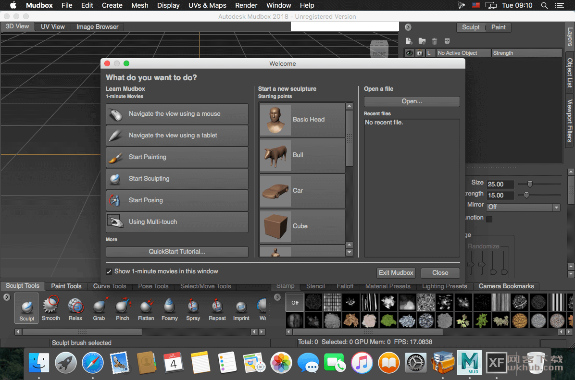This screenshot has width=575, height=380.
Task: Click up arrow at top of starting points list
Action: (349, 106)
